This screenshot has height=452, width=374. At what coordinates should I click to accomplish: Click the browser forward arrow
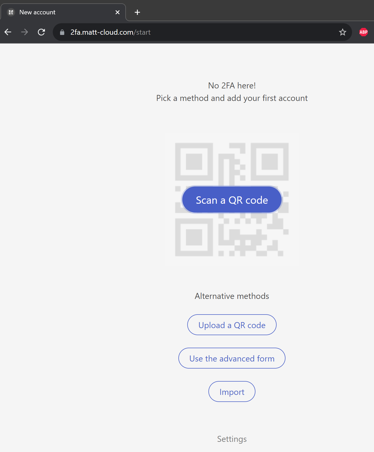[x=25, y=32]
